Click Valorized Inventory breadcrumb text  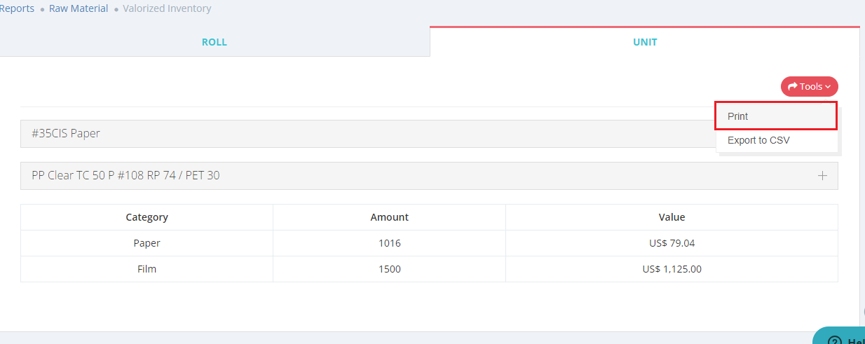click(167, 9)
